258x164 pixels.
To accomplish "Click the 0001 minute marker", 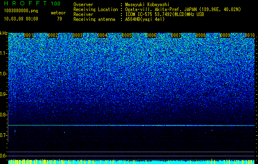I will point(28,35).
